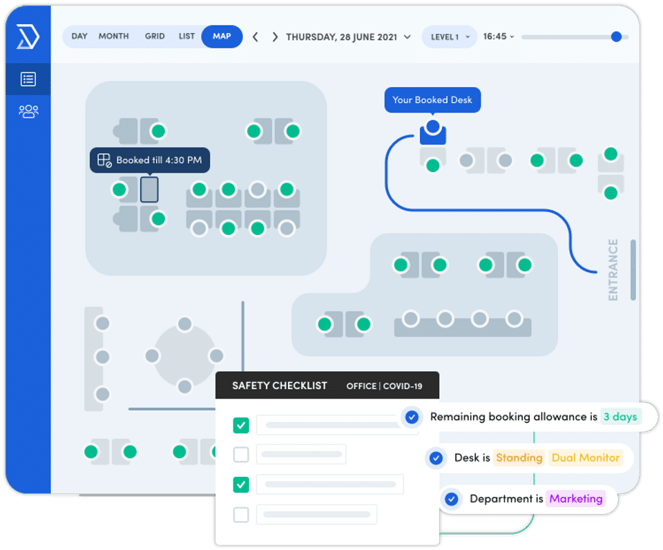Switch to the Month view tab
Viewport: 663px width, 550px height.
pyautogui.click(x=114, y=37)
